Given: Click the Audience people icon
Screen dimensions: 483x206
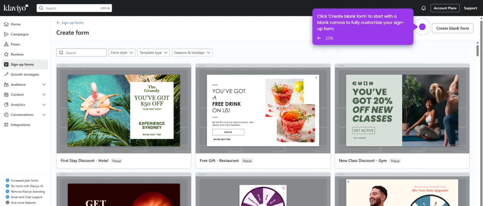Looking at the screenshot, I should [6, 85].
